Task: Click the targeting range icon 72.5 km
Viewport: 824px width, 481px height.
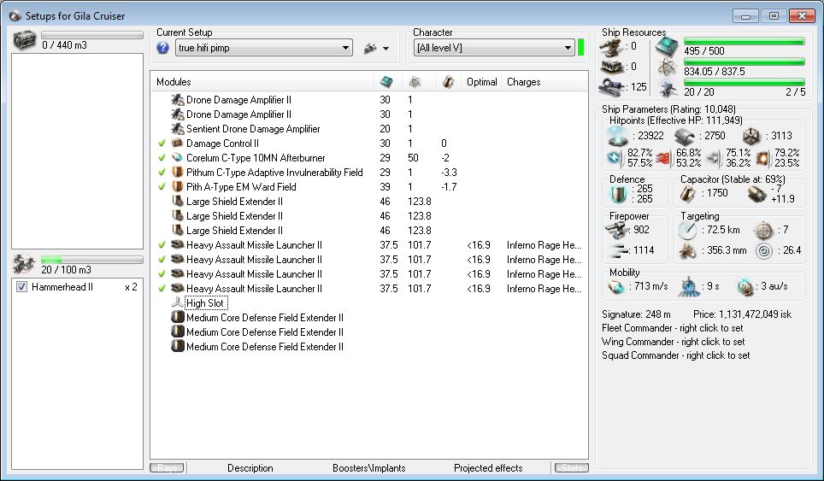Action: [x=687, y=230]
